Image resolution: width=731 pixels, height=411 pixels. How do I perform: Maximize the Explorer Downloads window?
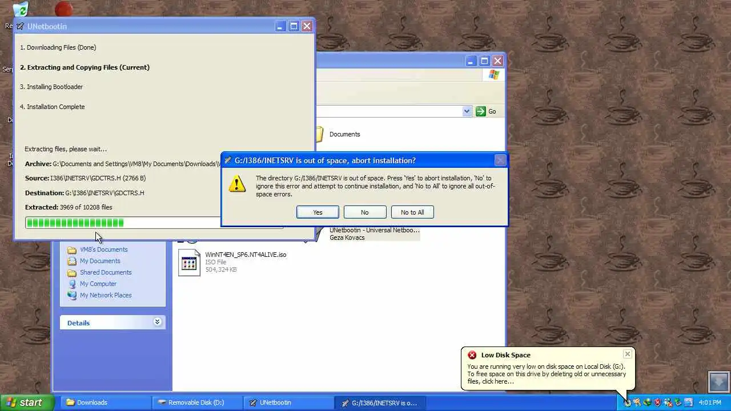pos(484,61)
